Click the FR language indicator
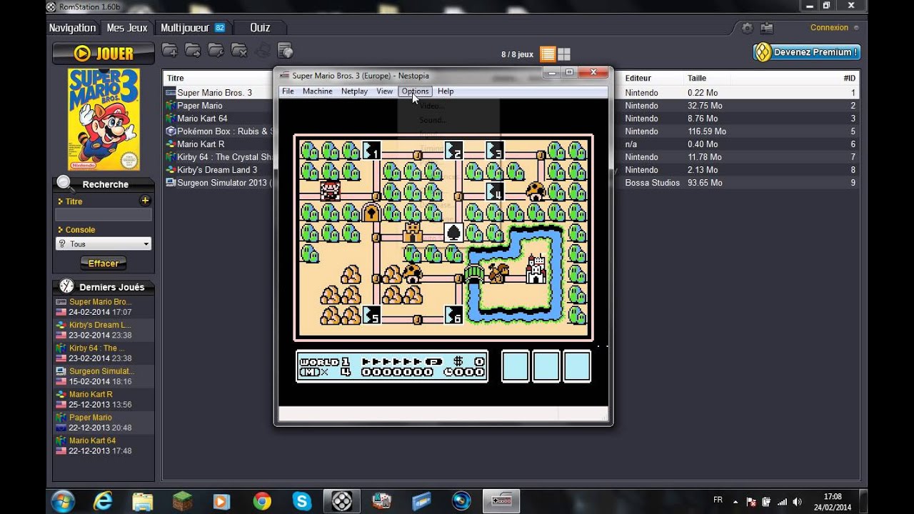This screenshot has height=514, width=914. coord(718,500)
